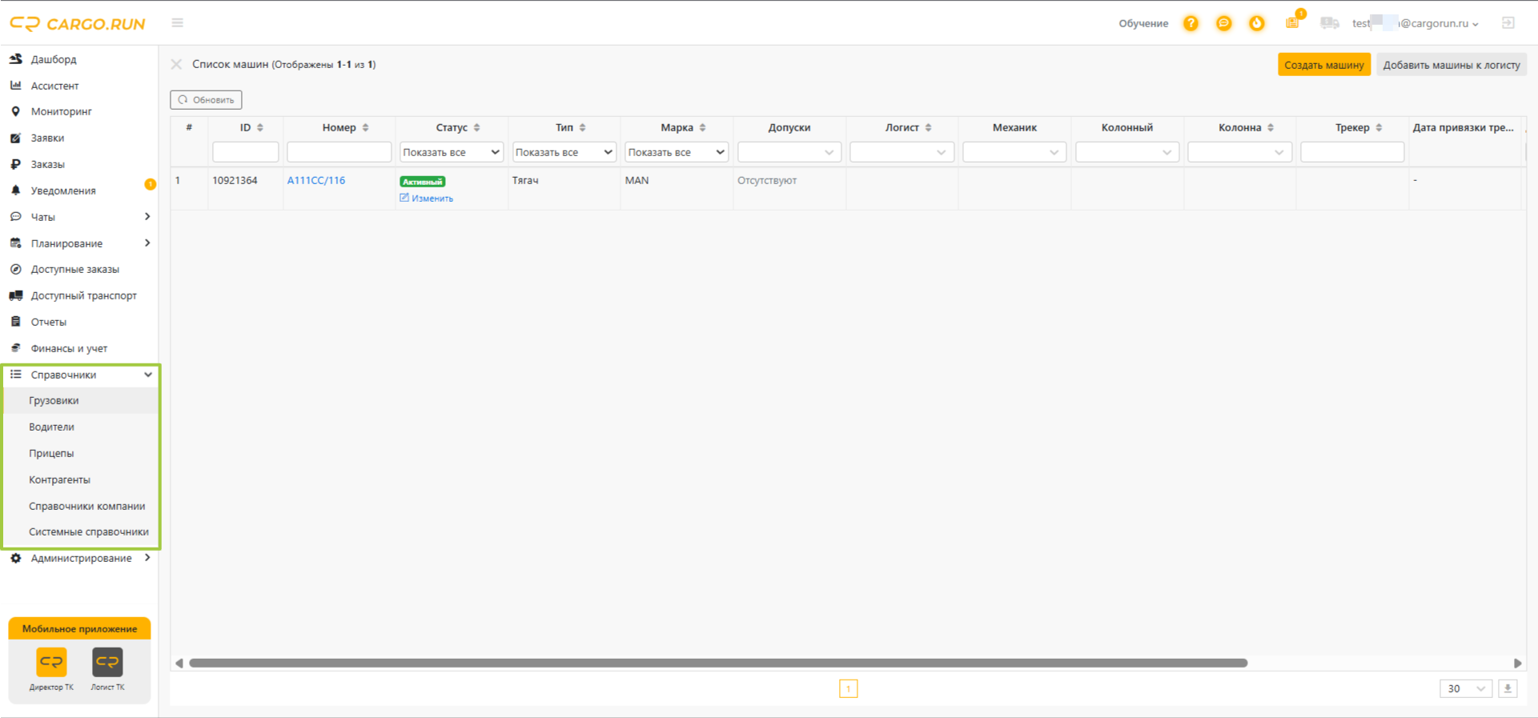1538x718 pixels.
Task: Focus the Номер filter input field
Action: click(339, 152)
